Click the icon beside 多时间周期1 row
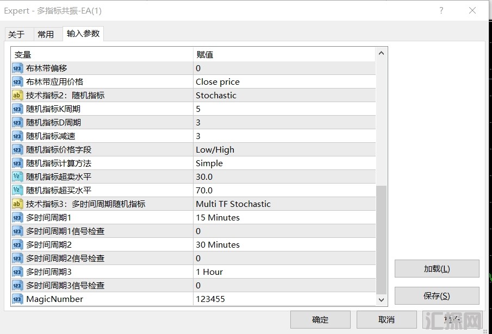Image resolution: width=492 pixels, height=334 pixels. click(17, 218)
